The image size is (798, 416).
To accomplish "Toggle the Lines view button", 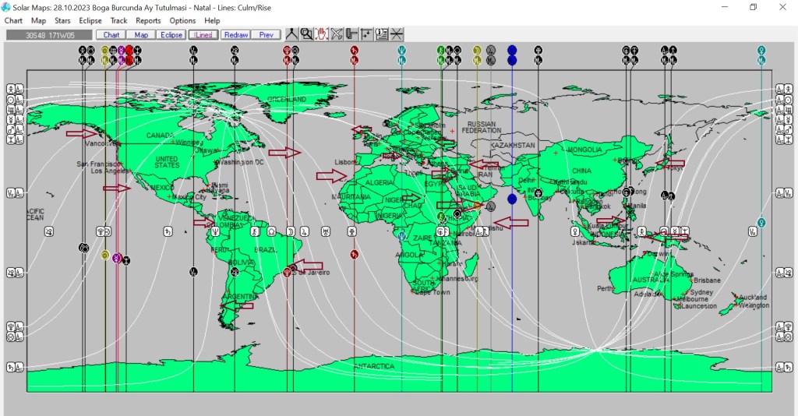I will pyautogui.click(x=203, y=34).
